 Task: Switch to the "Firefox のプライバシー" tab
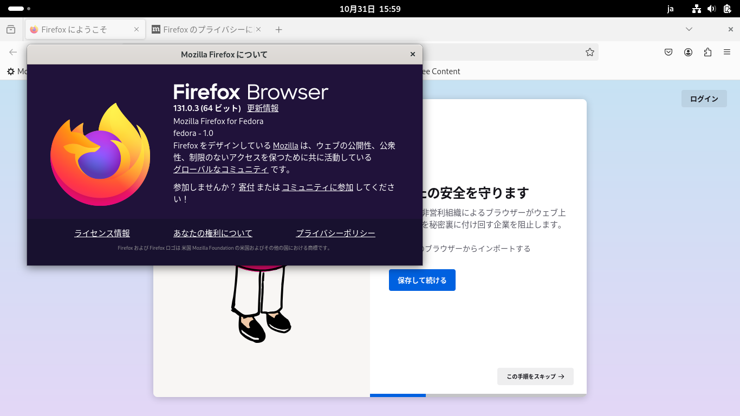(202, 30)
